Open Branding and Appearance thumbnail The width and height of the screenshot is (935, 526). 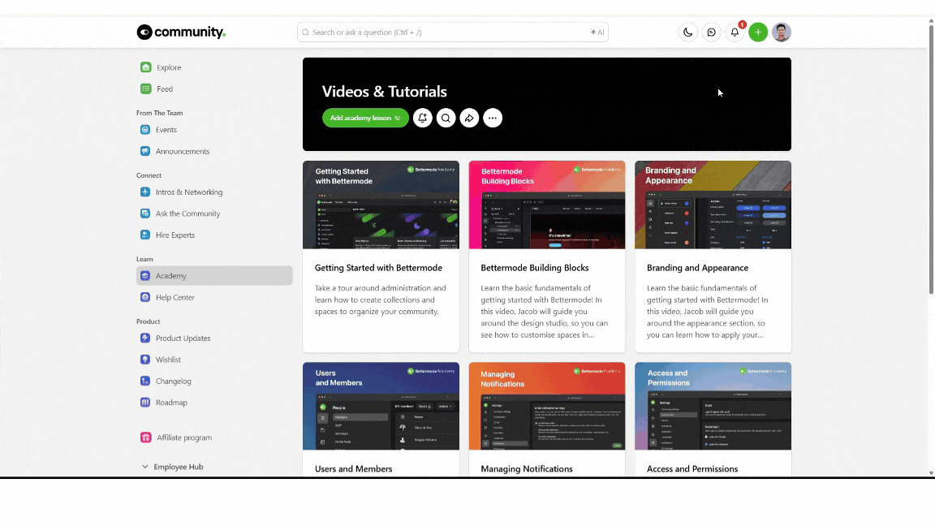pos(713,205)
